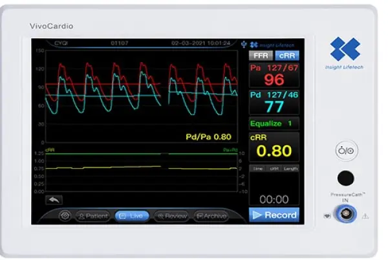Tap the Pa pressure reading 96
The height and width of the screenshot is (260, 388).
(274, 80)
